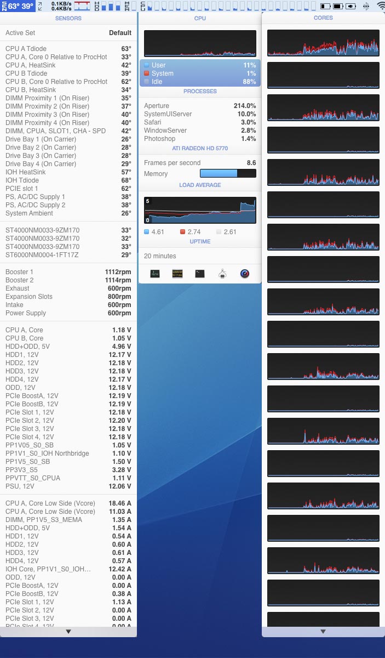Viewport: 385px width, 658px height.
Task: Open the CPU cores menu bar graph
Action: (x=227, y=6)
